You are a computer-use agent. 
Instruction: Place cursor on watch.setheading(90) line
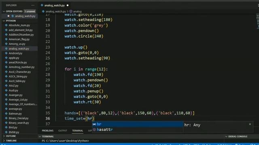tap(87, 58)
